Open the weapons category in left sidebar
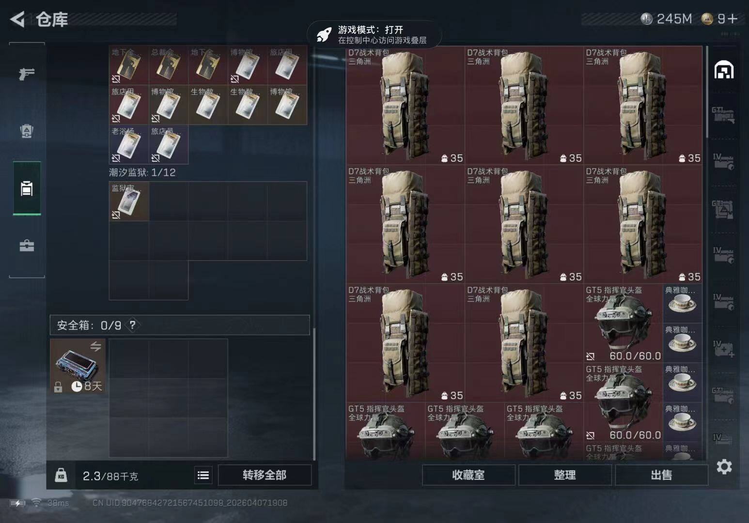 click(27, 74)
